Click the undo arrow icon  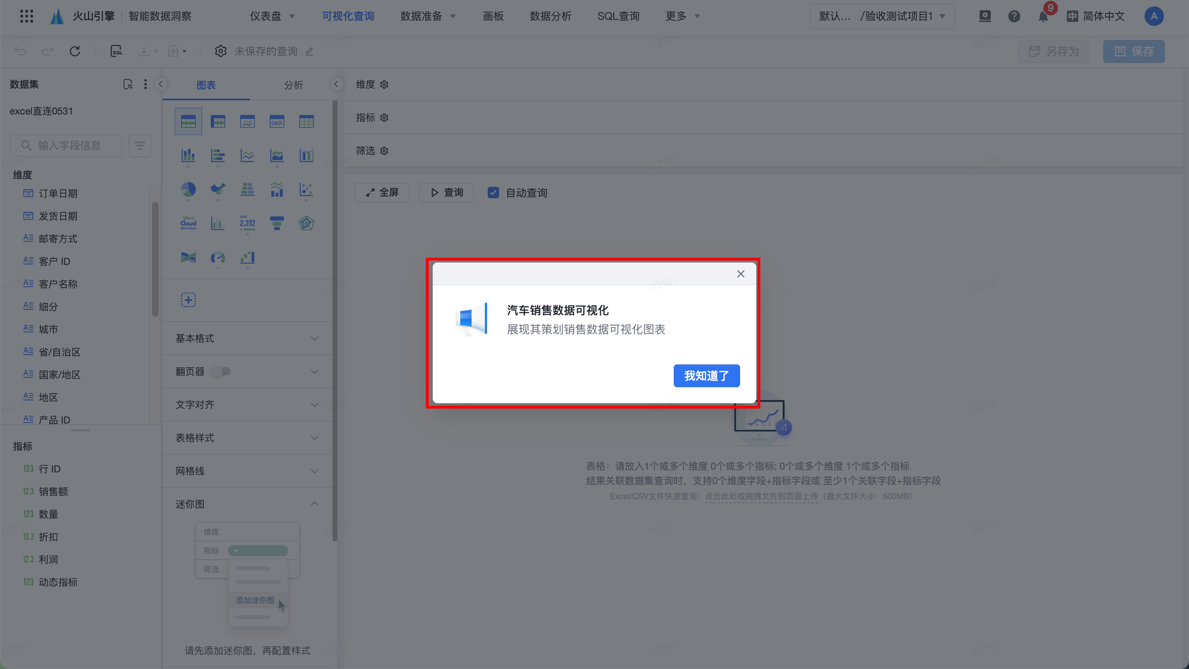point(21,51)
